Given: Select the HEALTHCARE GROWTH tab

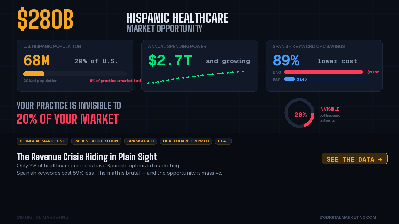Looking at the screenshot, I should click(x=186, y=141).
